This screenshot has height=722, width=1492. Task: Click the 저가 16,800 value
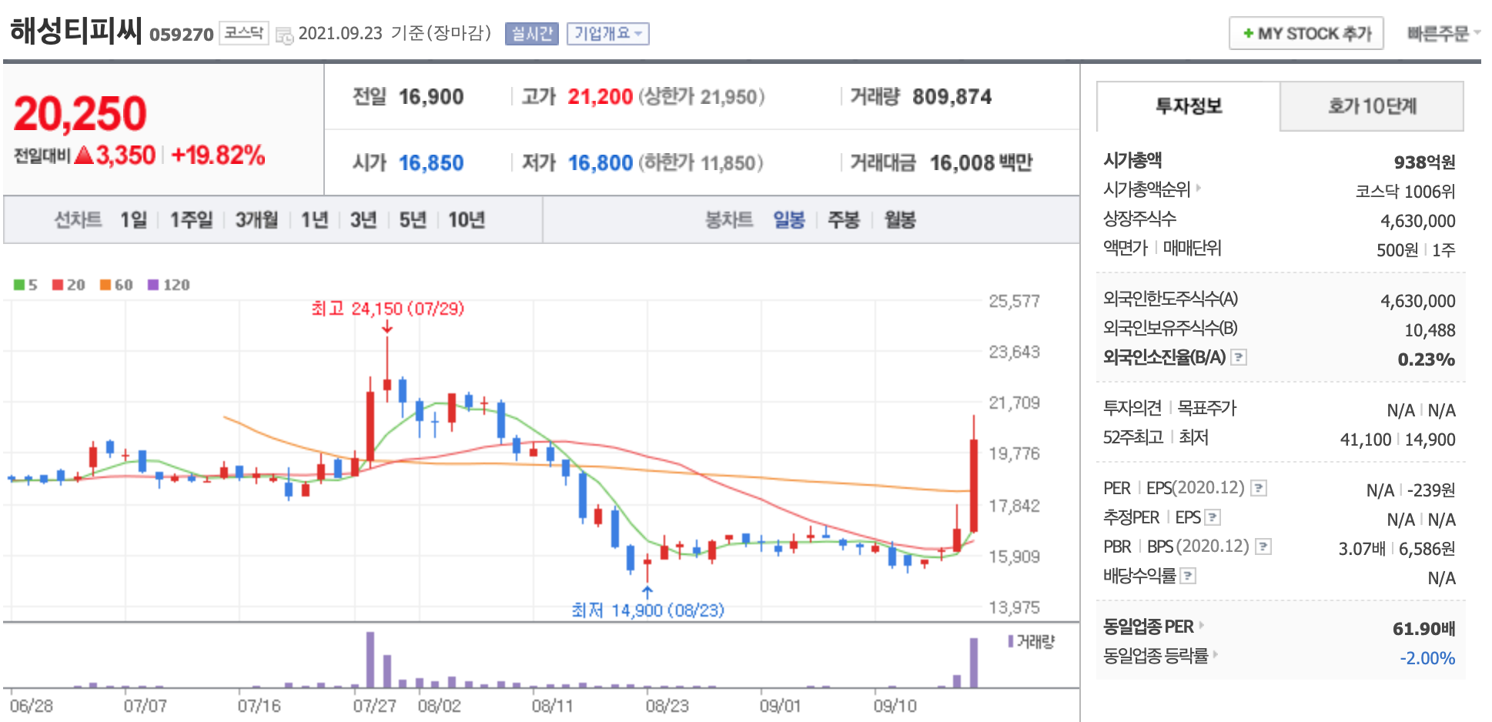[600, 163]
